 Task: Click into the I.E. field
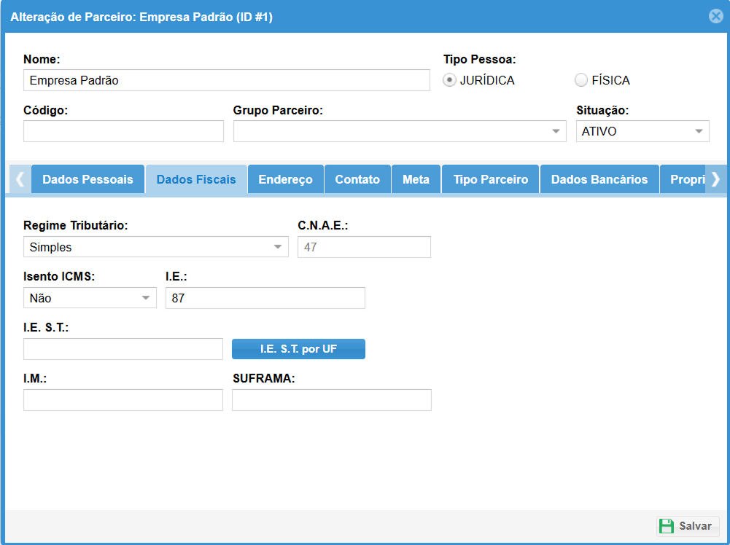pyautogui.click(x=265, y=298)
